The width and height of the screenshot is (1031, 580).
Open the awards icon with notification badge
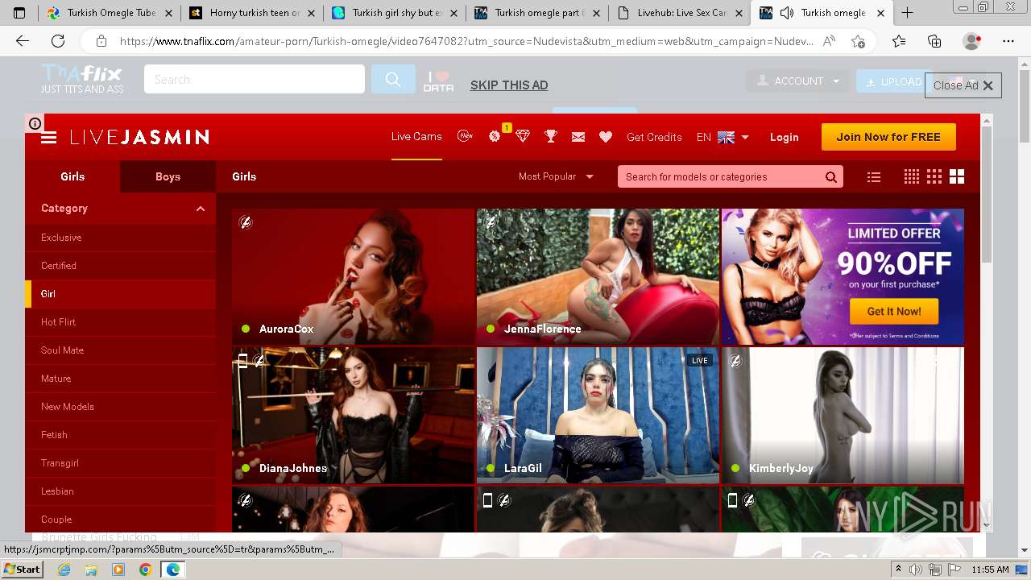(495, 135)
